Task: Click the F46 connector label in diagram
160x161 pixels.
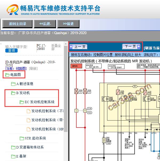Action: (108, 143)
